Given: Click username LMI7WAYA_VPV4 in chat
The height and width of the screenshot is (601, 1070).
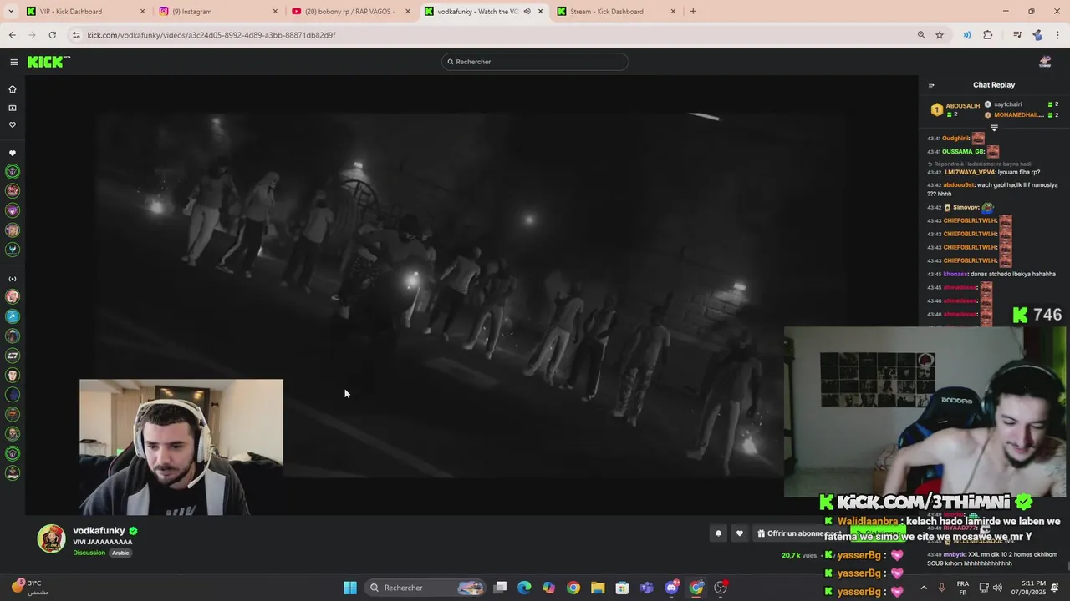Looking at the screenshot, I should 971,172.
